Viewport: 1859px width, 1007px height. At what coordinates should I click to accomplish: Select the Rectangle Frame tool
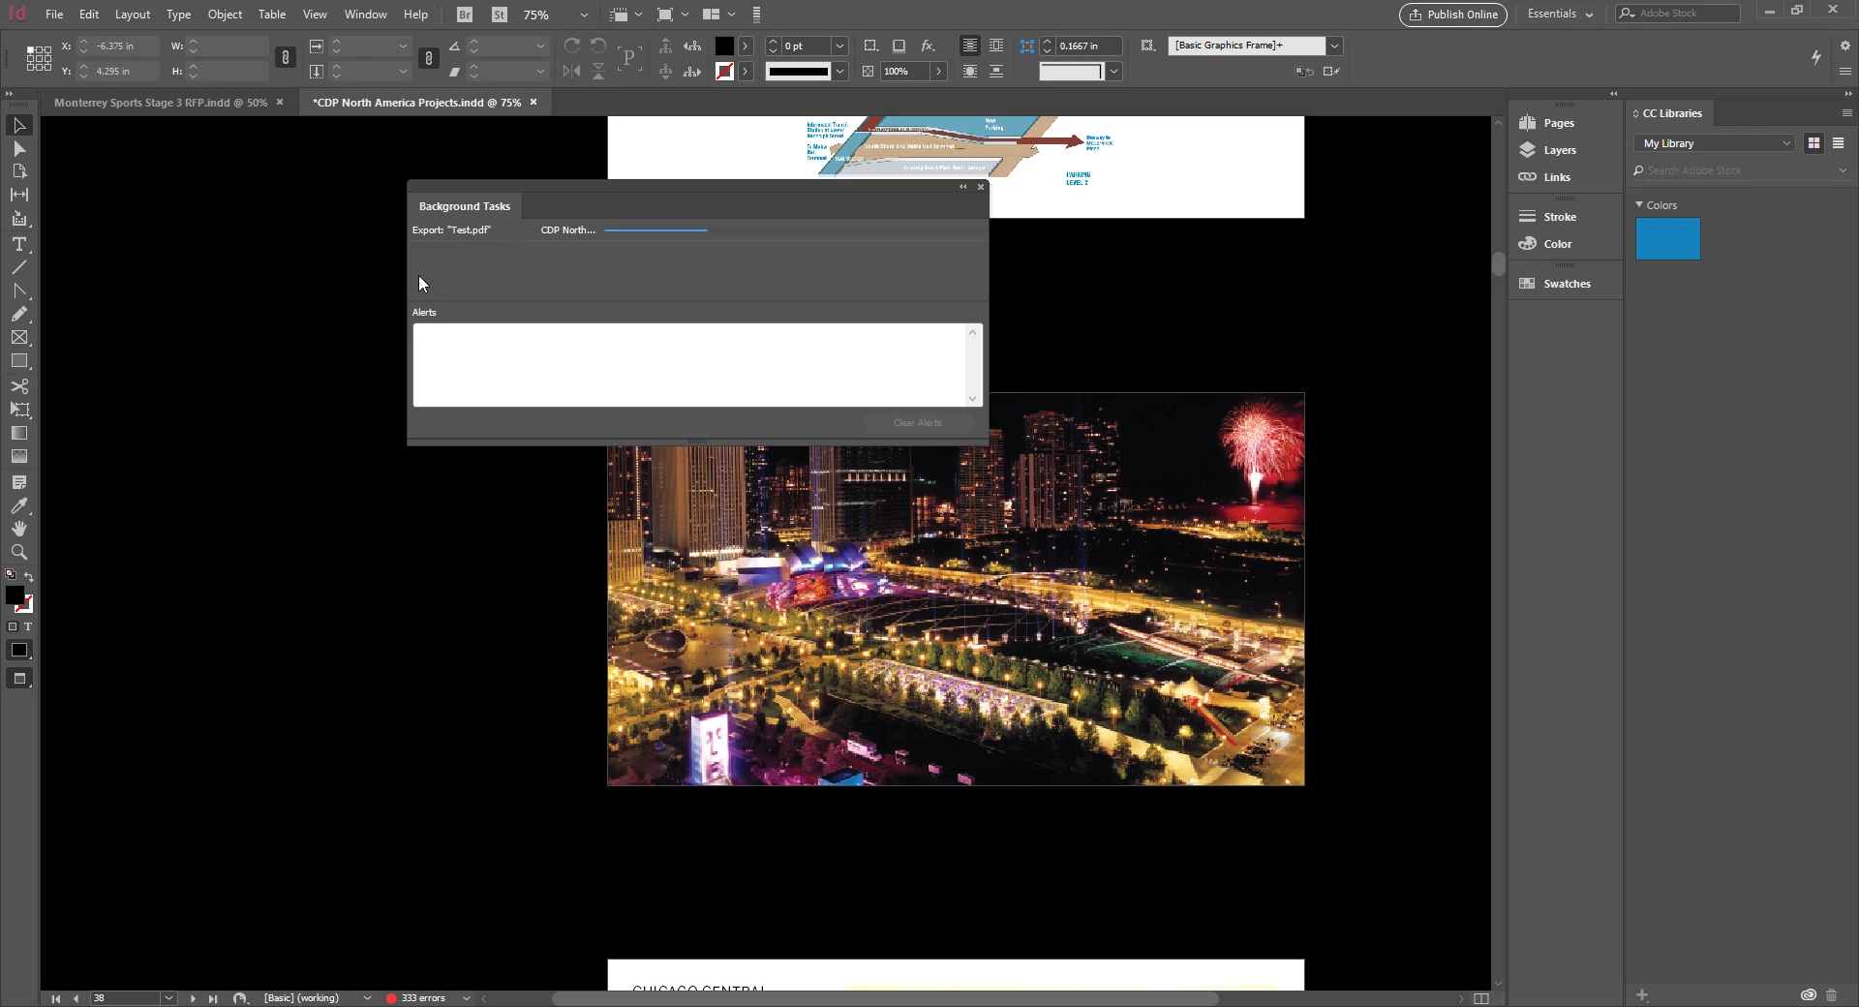click(x=18, y=338)
